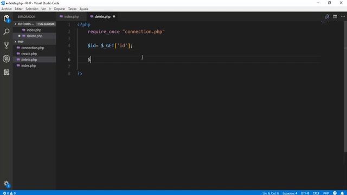Click the EXPLORADOR panel header
This screenshot has height=195, width=347.
click(x=27, y=17)
